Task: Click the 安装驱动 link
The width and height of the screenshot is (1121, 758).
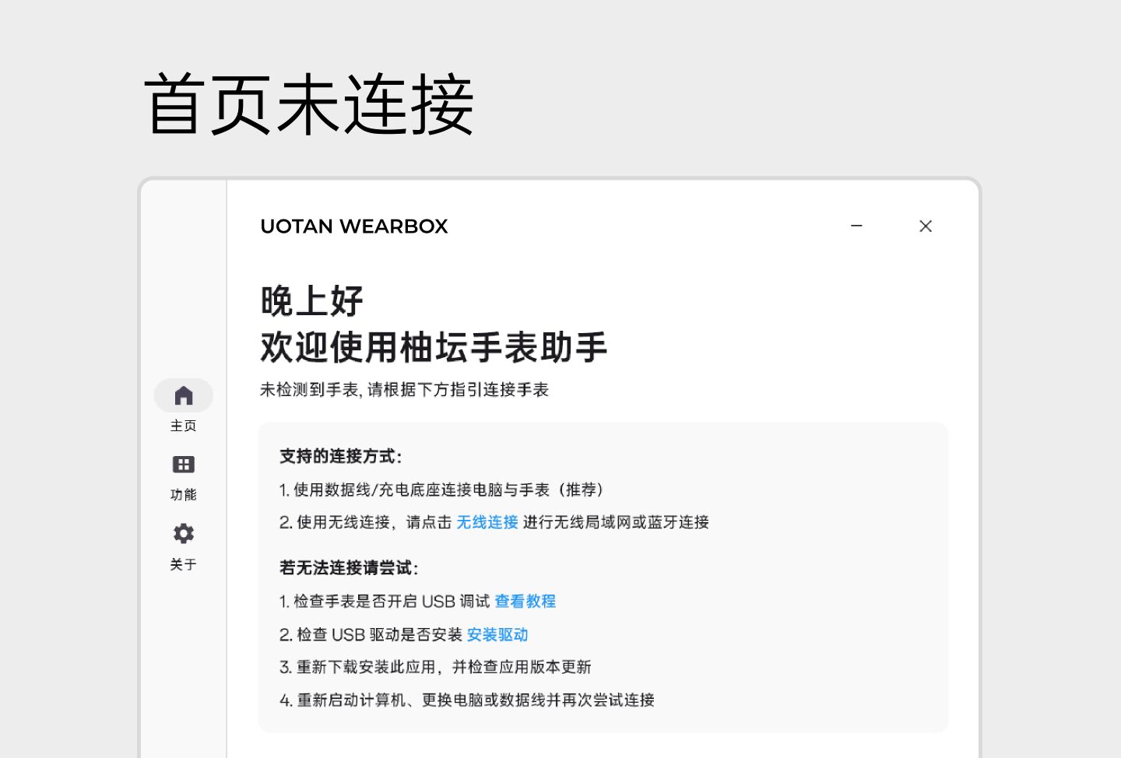Action: pyautogui.click(x=497, y=635)
